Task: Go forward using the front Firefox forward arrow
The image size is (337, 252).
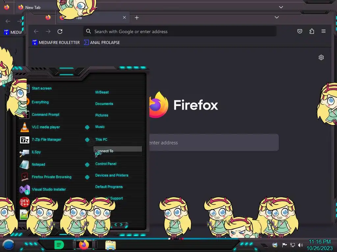Action: (x=48, y=31)
